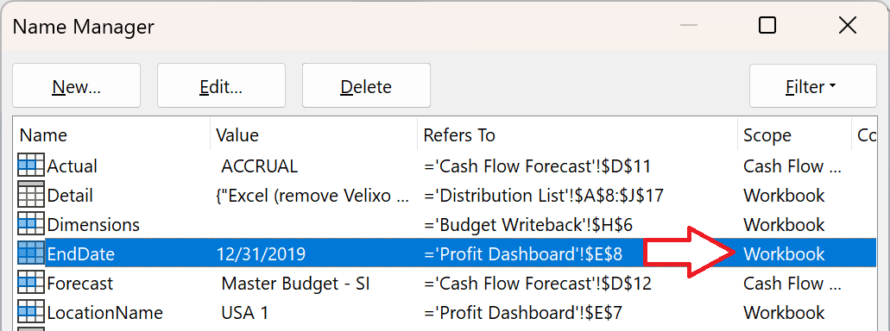Sort by the Value column header
Image resolution: width=890 pixels, height=331 pixels.
click(x=314, y=134)
